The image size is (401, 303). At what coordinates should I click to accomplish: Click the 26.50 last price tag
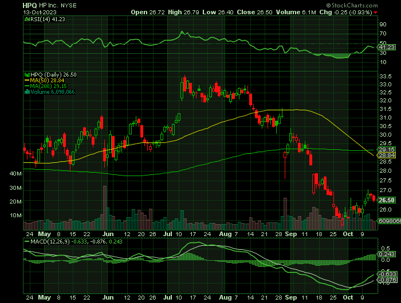click(387, 201)
